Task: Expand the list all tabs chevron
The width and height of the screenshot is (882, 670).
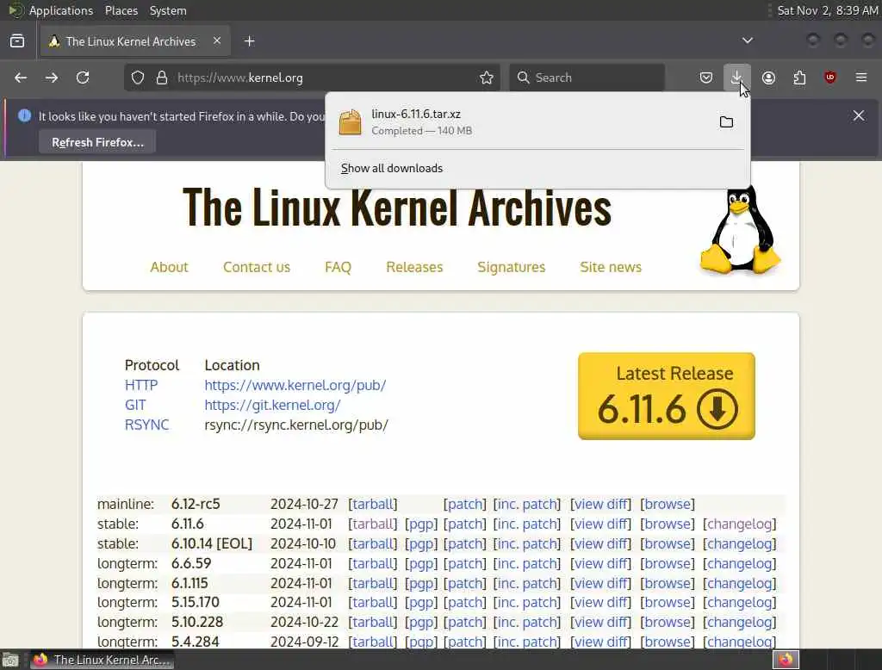Action: (748, 40)
